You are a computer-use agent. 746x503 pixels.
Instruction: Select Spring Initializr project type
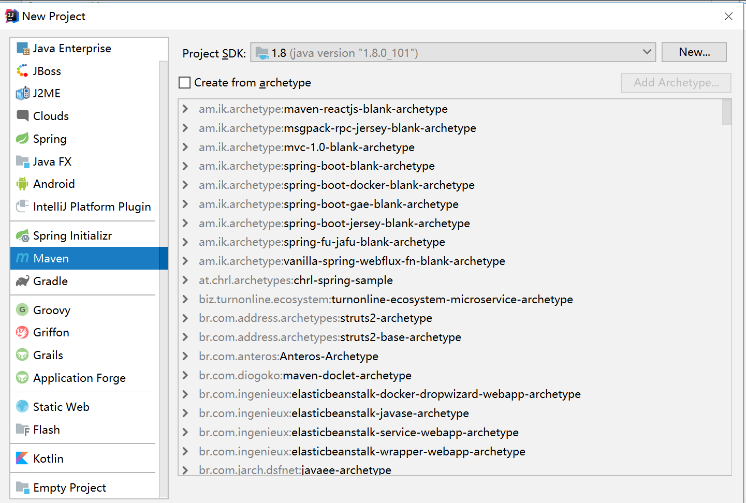[x=85, y=236]
